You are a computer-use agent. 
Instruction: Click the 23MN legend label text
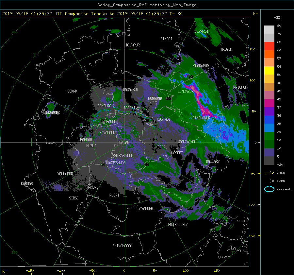pyautogui.click(x=281, y=181)
